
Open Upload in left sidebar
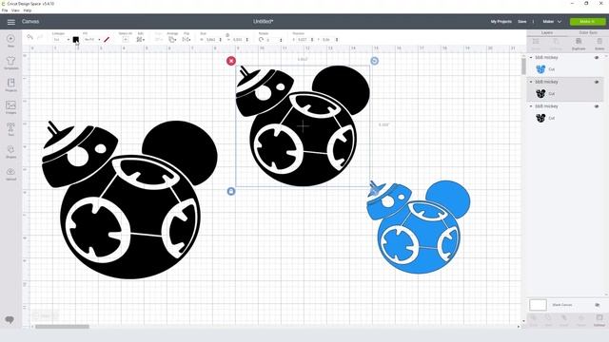[x=10, y=174]
